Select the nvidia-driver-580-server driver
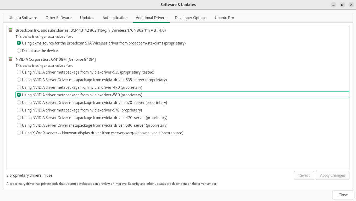Image resolution: width=356 pixels, height=201 pixels. [19, 125]
